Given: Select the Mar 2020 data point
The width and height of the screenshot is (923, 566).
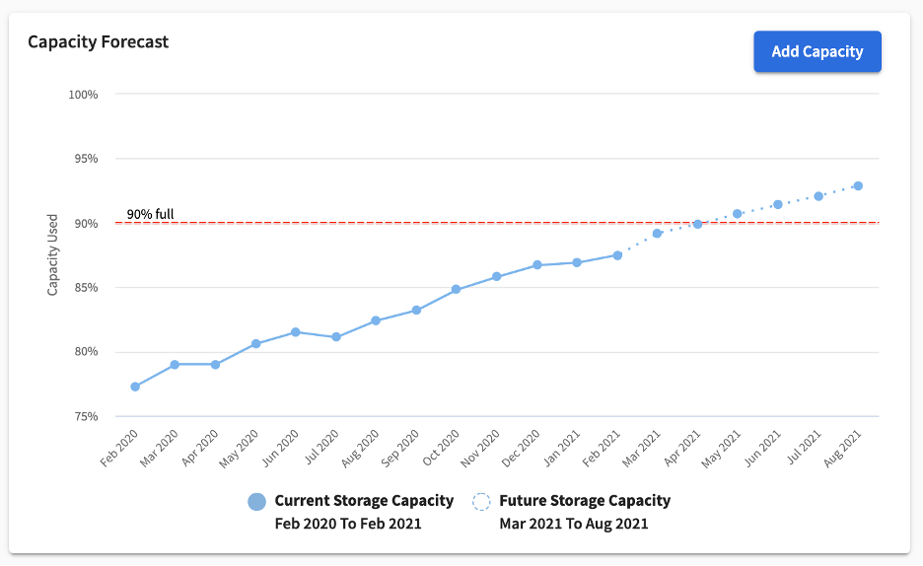Looking at the screenshot, I should (175, 365).
